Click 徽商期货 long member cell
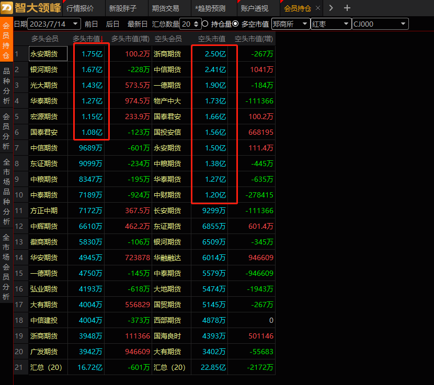 [x=48, y=242]
